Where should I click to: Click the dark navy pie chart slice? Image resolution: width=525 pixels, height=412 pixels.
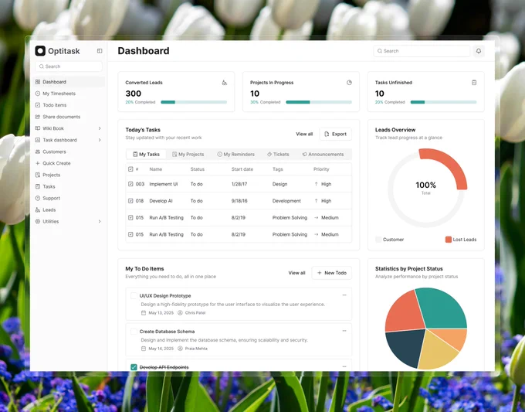click(x=404, y=347)
